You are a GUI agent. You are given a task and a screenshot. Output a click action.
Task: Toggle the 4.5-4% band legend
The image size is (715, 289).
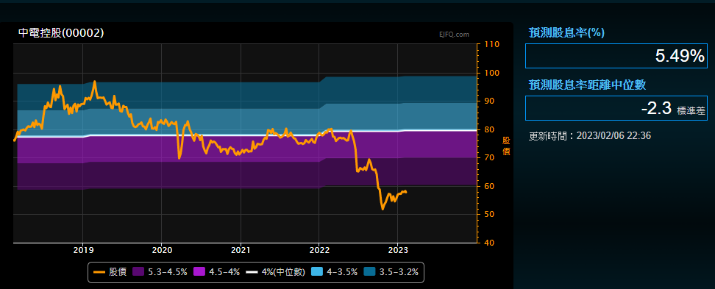(x=216, y=272)
